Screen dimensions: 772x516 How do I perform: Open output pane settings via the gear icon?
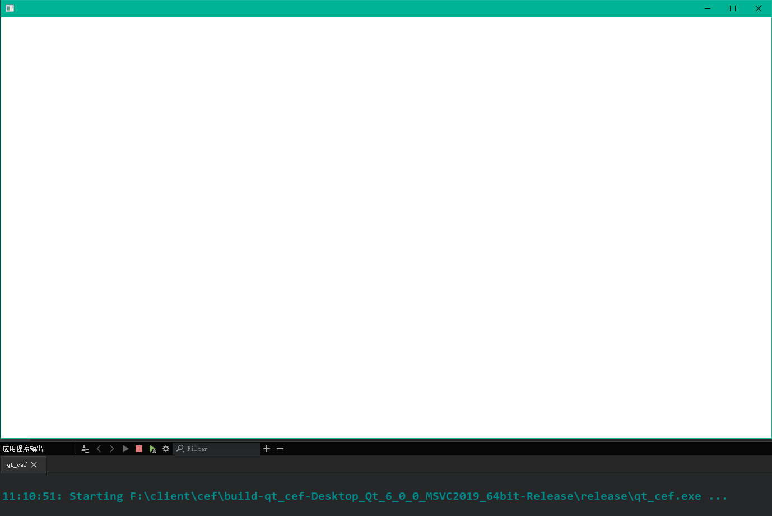(x=165, y=448)
